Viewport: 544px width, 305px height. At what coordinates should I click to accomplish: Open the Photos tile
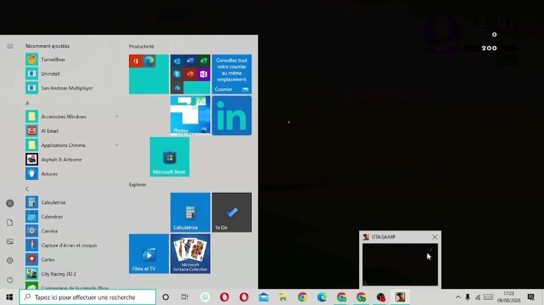point(190,115)
